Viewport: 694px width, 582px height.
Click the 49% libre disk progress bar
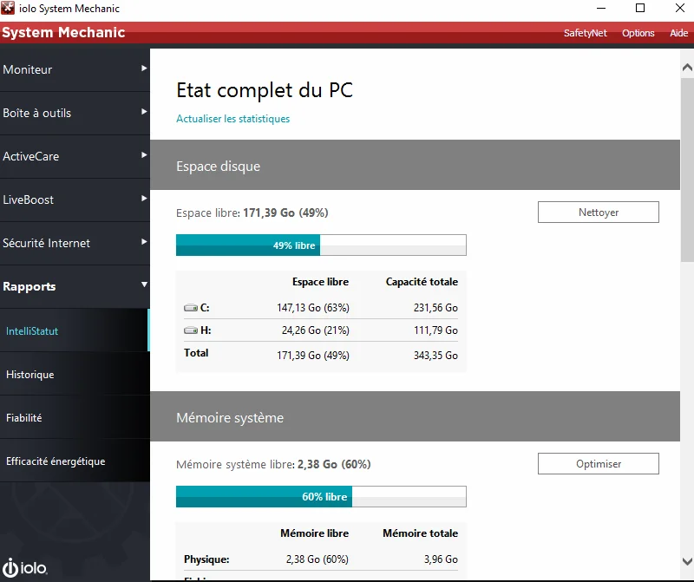(x=321, y=245)
